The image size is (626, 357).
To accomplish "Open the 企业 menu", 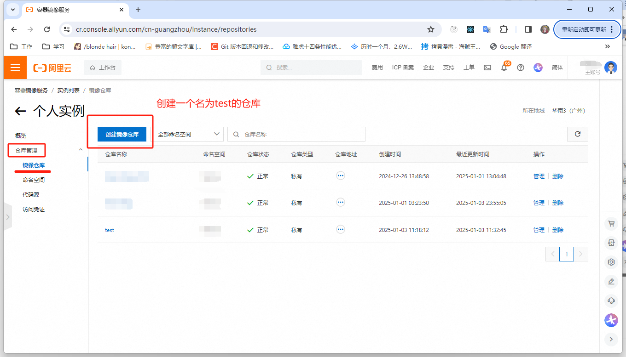I will [429, 68].
